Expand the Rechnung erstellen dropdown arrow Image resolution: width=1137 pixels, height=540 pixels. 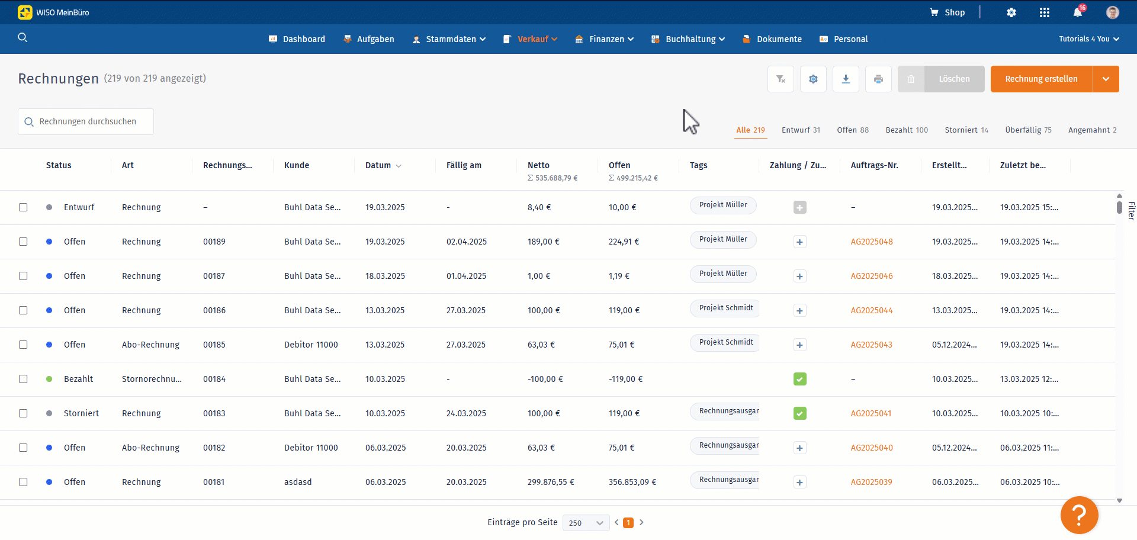pos(1106,79)
